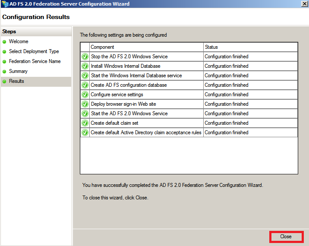This screenshot has height=246, width=309.
Task: Click the green bullet beside Select Deployment Type
Action: point(4,52)
